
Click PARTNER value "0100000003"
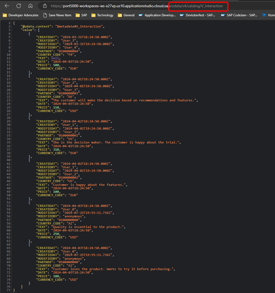pyautogui.click(x=68, y=93)
